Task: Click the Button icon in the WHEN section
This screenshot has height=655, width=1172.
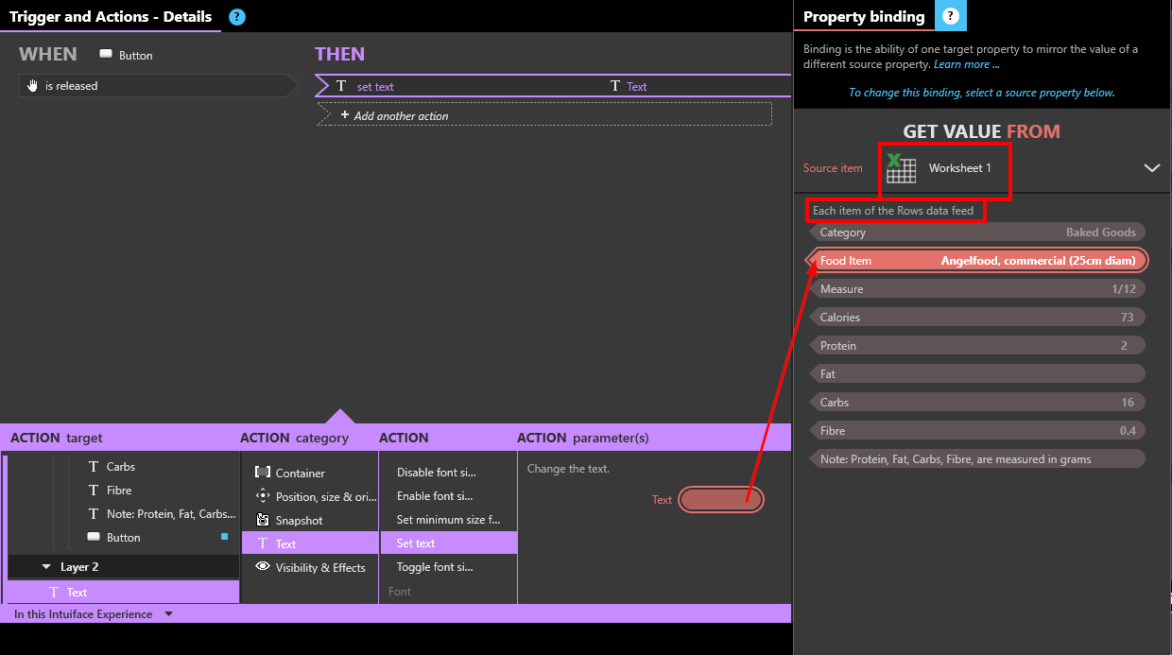Action: [106, 55]
